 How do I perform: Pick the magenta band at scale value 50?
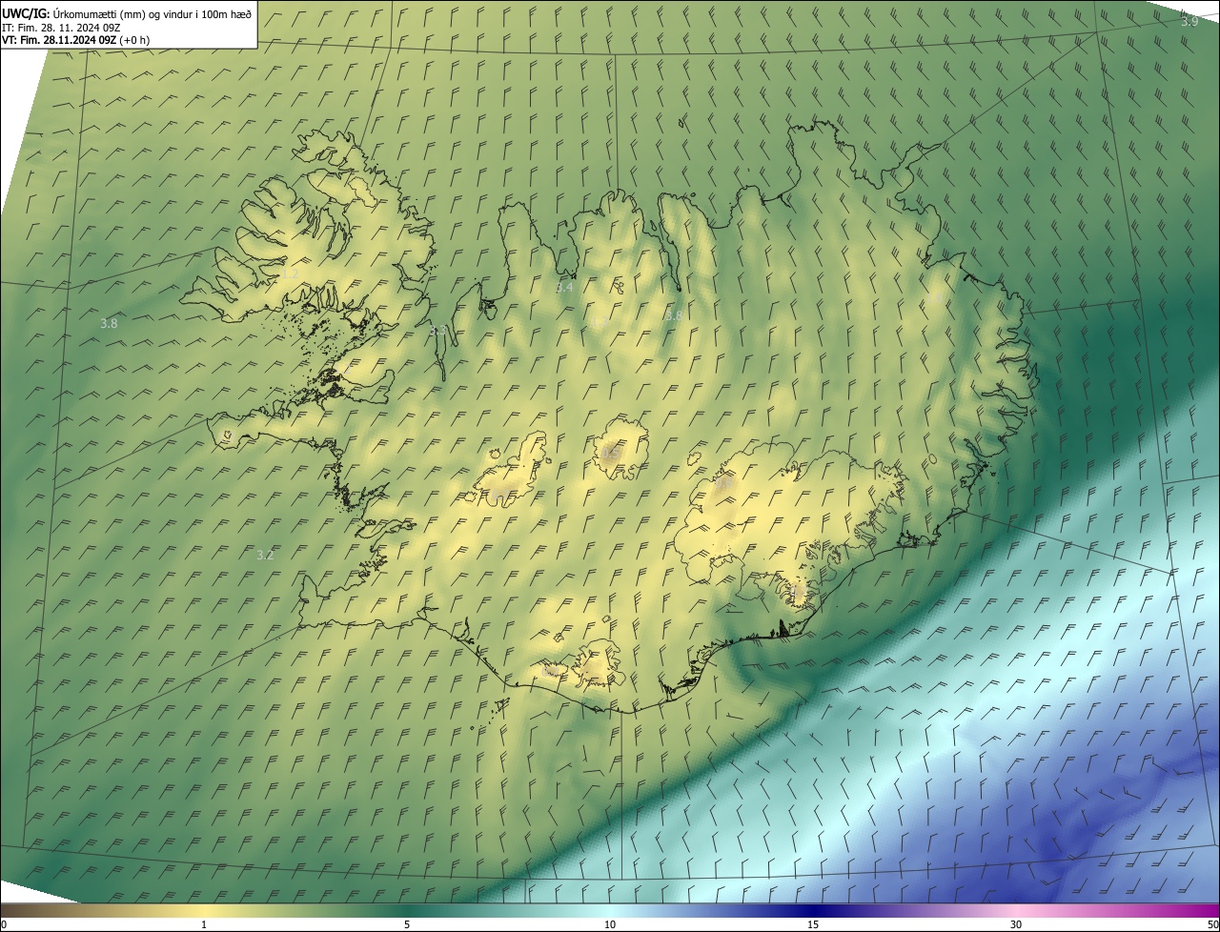(1213, 910)
